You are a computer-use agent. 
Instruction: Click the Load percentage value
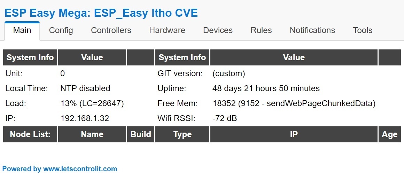click(92, 103)
